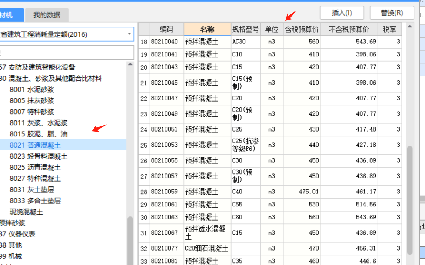Click the 插入(I) button
The height and width of the screenshot is (265, 425).
point(342,13)
